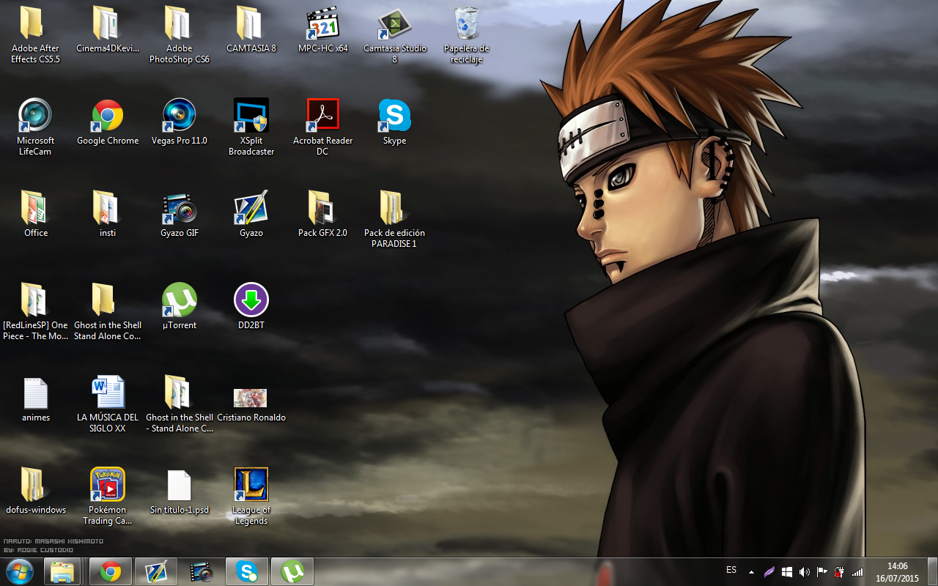938x586 pixels.
Task: Select the CAMTASIA 8 folder icon
Action: coord(251,23)
